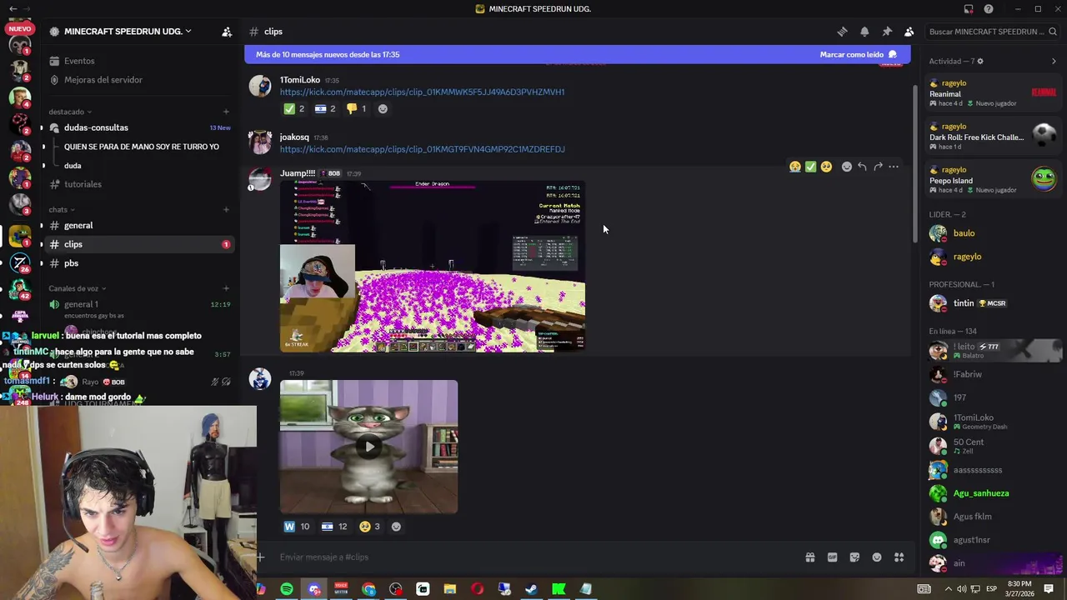Open Eventos in the sidebar
This screenshot has height=600, width=1067.
[138, 61]
